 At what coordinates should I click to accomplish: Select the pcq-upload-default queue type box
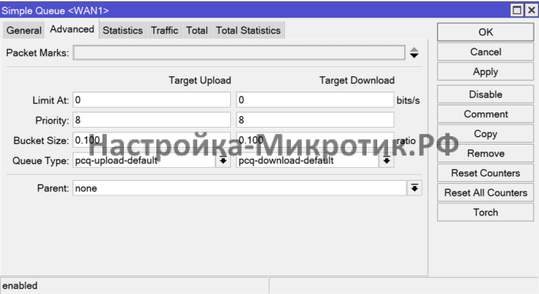pyautogui.click(x=144, y=160)
